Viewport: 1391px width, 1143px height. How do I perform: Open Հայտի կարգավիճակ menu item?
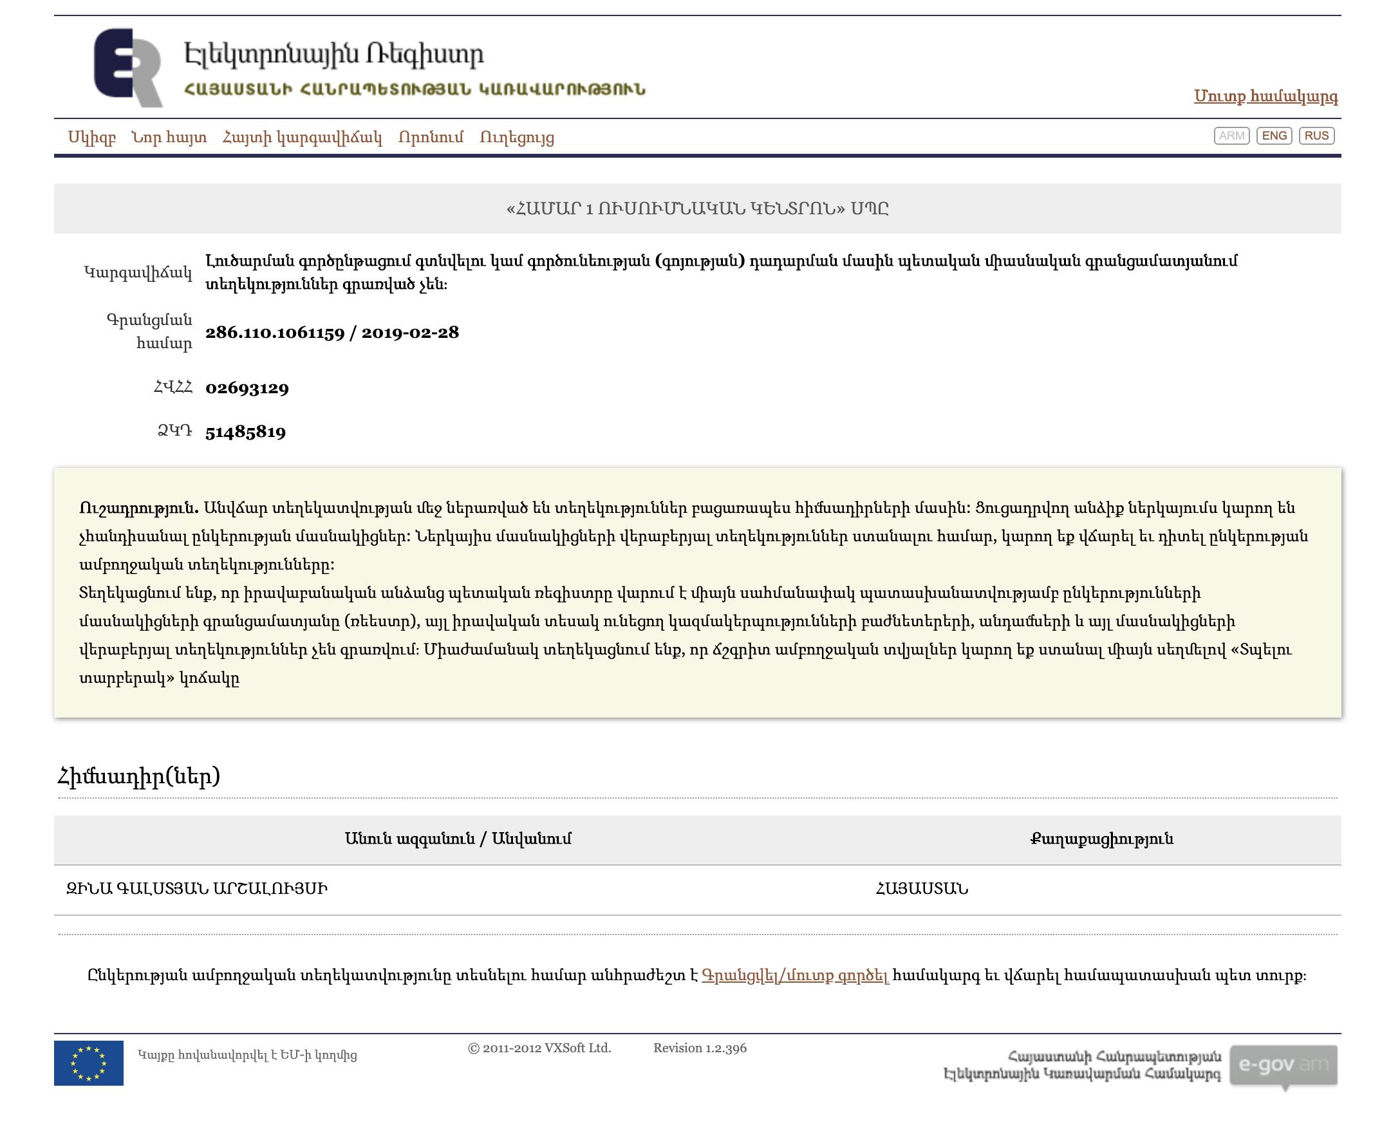pos(303,138)
